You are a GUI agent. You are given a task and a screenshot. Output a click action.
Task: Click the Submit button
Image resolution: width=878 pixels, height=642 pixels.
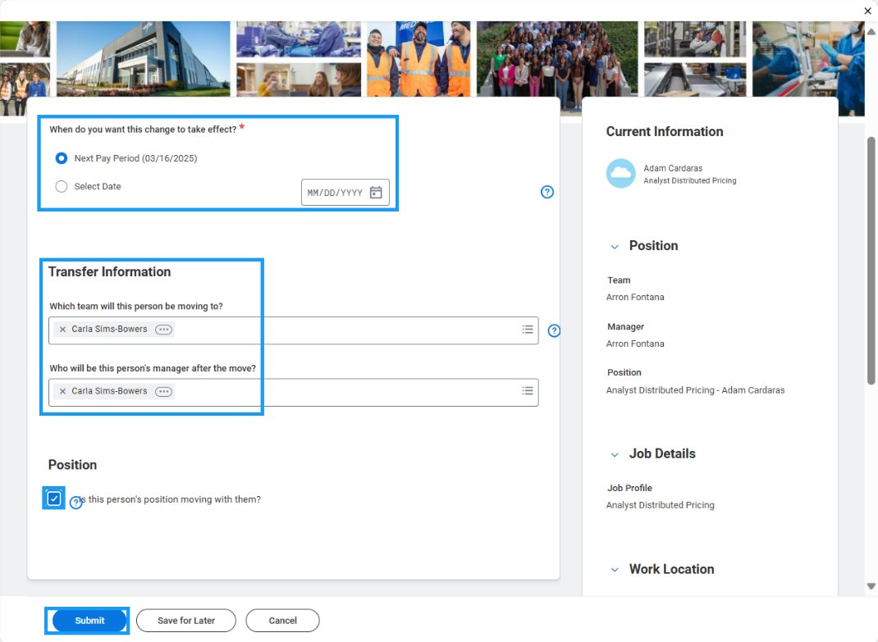[x=87, y=621]
